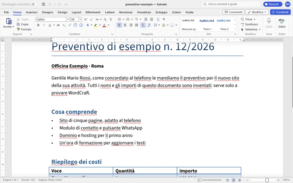Click the Copia copy button

pos(23,24)
